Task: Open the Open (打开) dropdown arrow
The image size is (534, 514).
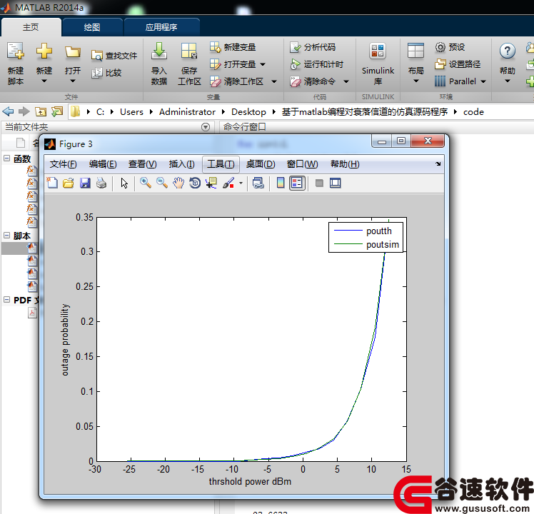Action: pos(73,81)
